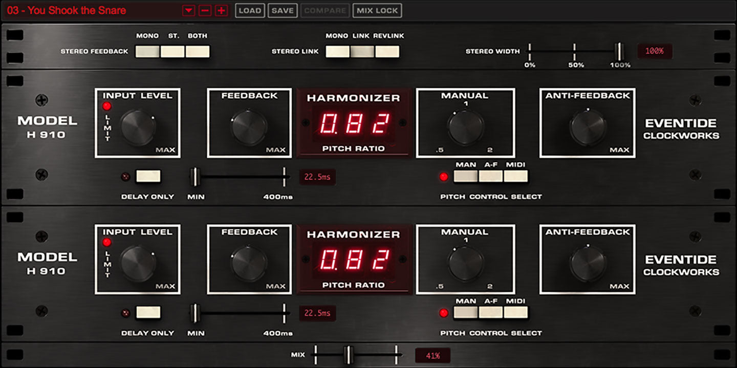
Task: Toggle the MIX LOCK button
Action: 377,10
